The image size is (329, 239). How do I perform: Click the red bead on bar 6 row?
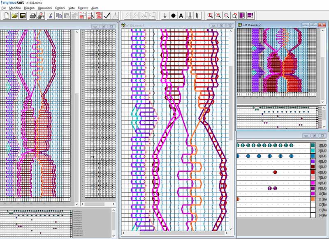[275, 172]
